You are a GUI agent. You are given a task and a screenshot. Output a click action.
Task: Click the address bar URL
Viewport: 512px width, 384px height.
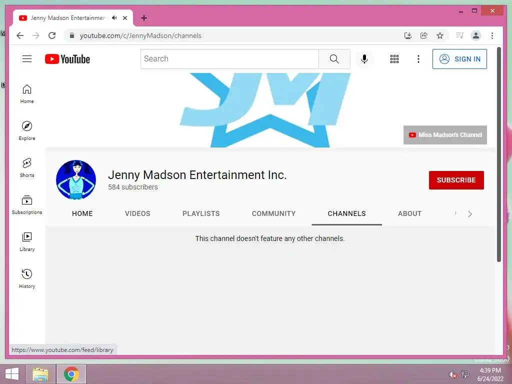[x=140, y=35]
